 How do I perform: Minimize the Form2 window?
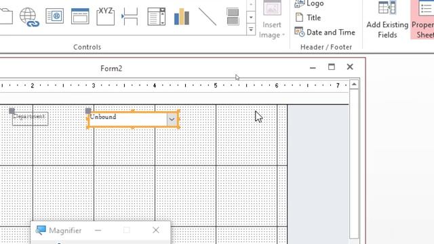pos(313,67)
